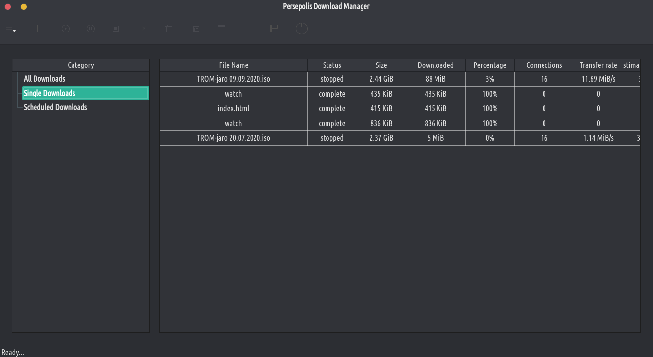
Task: Click the 2.37 GiB size cell
Action: click(x=381, y=138)
